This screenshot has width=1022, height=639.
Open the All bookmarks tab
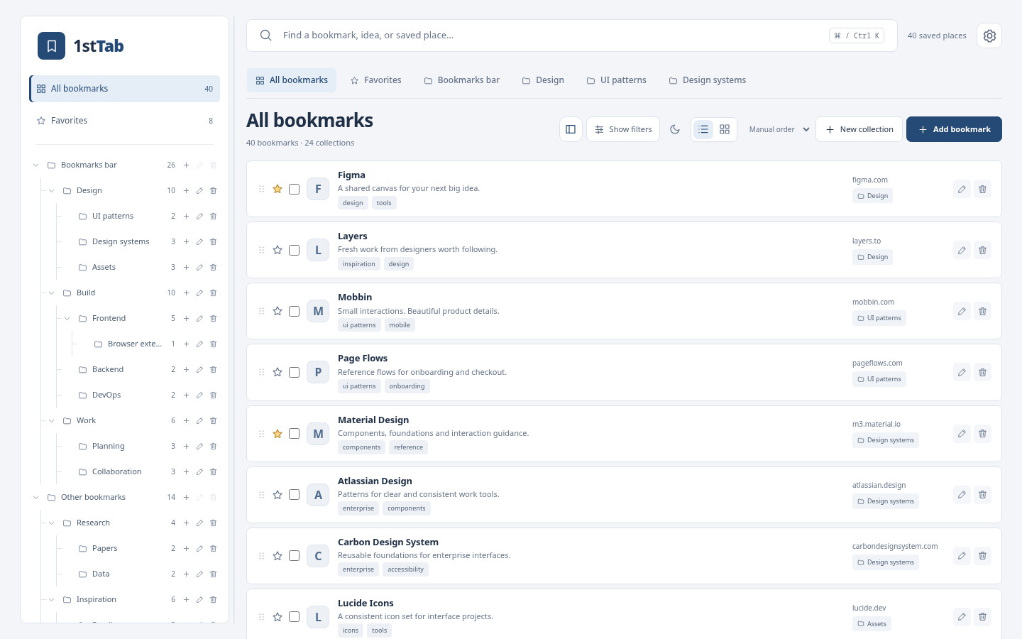292,80
